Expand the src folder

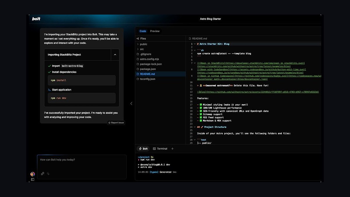coord(138,49)
